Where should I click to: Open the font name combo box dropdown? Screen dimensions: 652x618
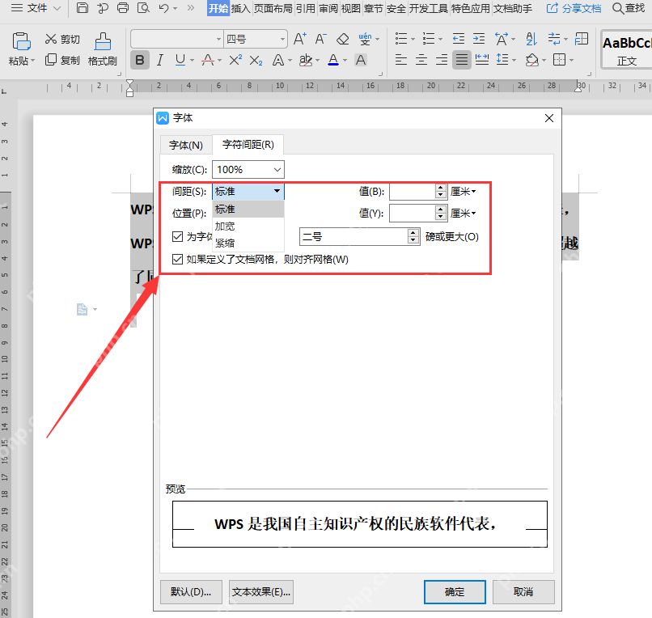point(218,40)
